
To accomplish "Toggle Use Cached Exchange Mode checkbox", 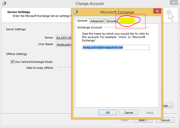I will tap(12, 62).
